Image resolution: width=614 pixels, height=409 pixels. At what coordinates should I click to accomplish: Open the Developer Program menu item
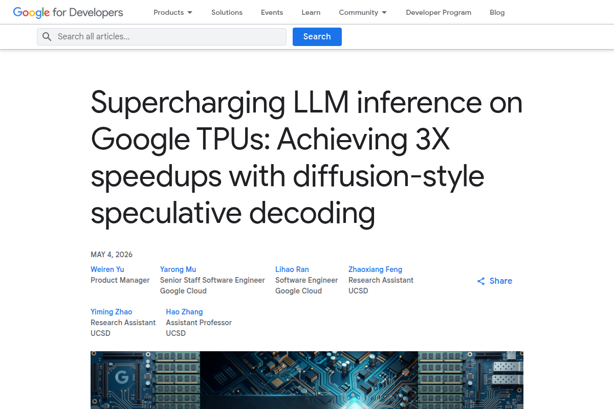pyautogui.click(x=438, y=12)
